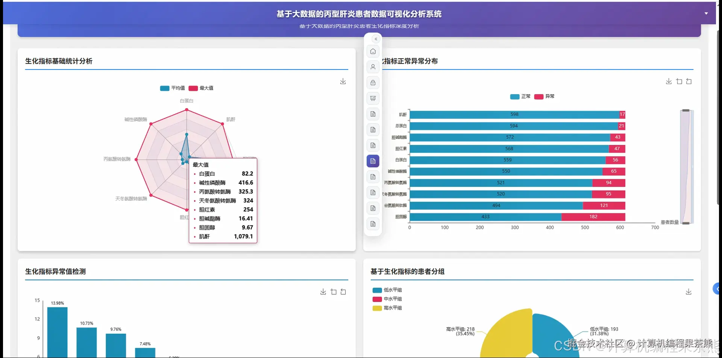Open the document icon just above the highlighted one
The image size is (722, 358).
point(373,145)
